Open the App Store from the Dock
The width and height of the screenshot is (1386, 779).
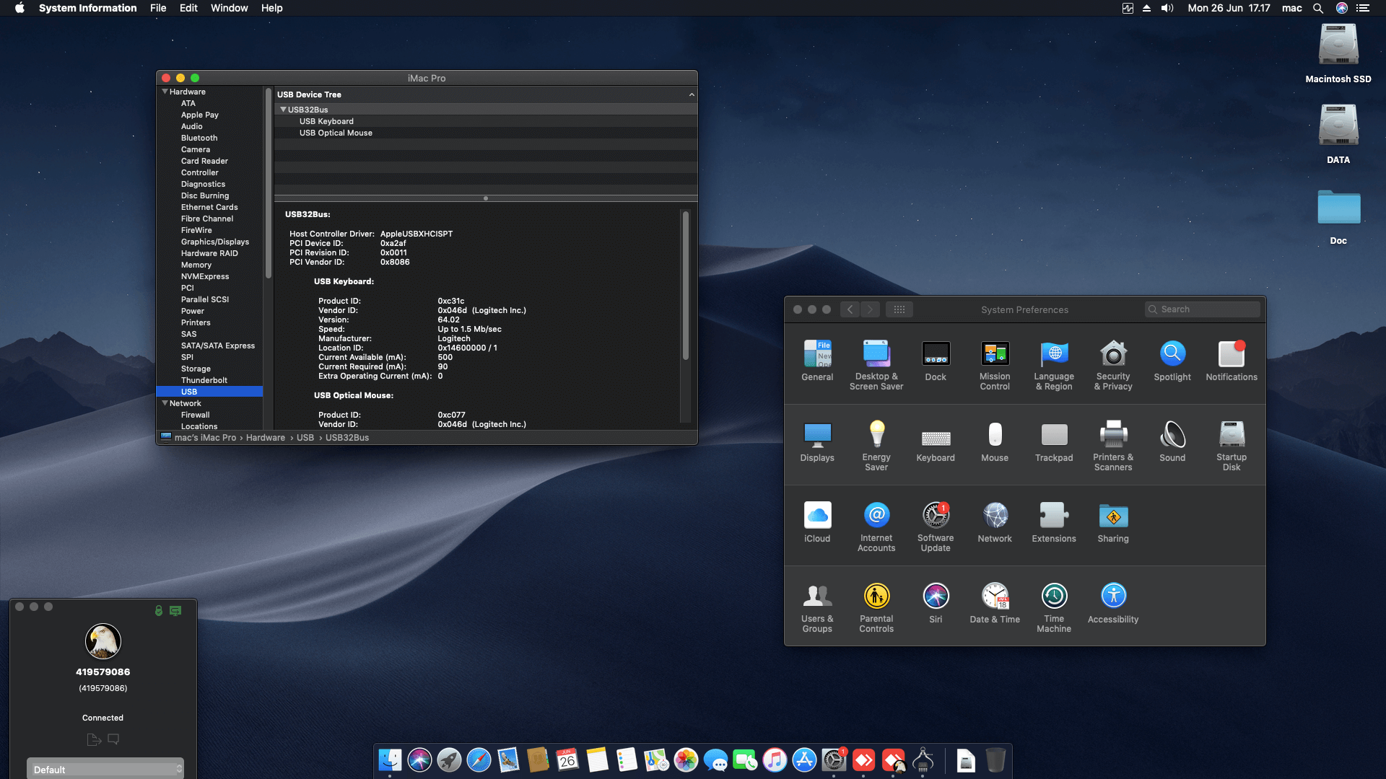[x=804, y=760]
